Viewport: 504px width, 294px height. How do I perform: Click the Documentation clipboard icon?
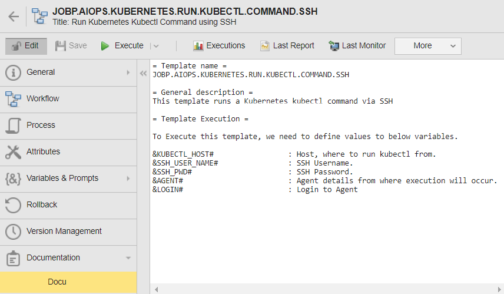point(13,258)
